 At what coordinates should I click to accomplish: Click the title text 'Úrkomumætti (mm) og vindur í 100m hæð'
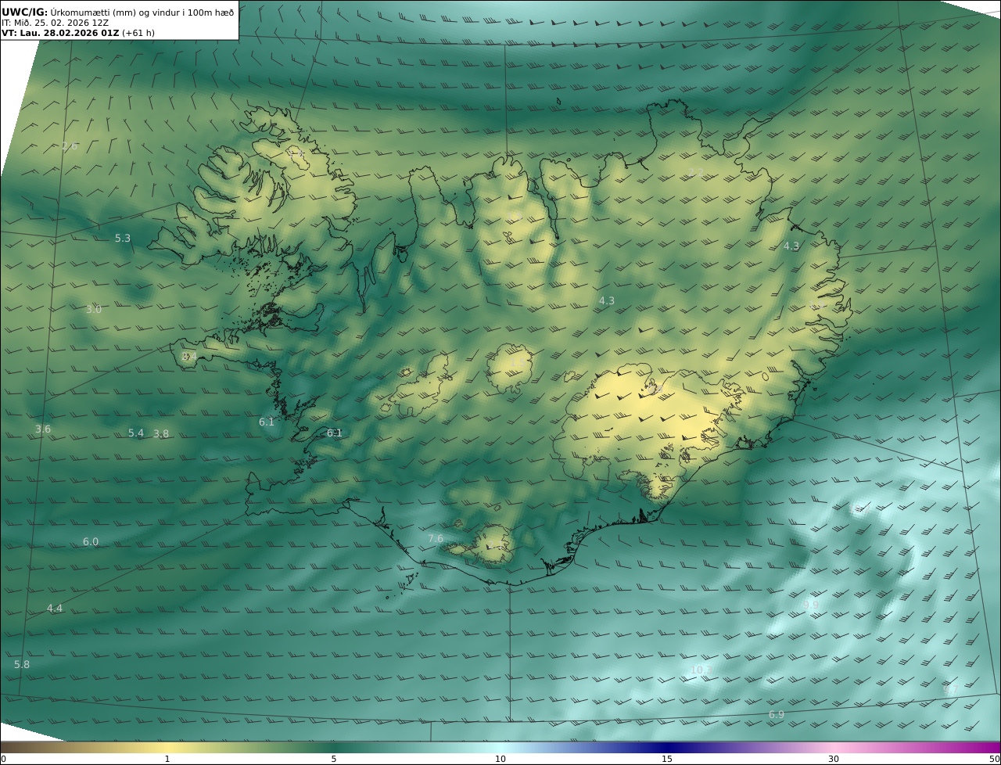point(142,13)
